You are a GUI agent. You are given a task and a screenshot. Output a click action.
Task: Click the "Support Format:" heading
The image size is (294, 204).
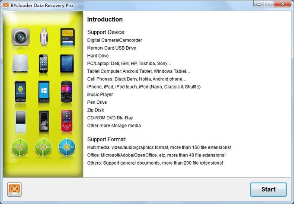pos(107,139)
